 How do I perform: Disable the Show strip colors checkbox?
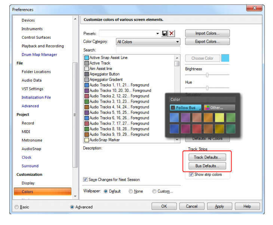(191, 175)
